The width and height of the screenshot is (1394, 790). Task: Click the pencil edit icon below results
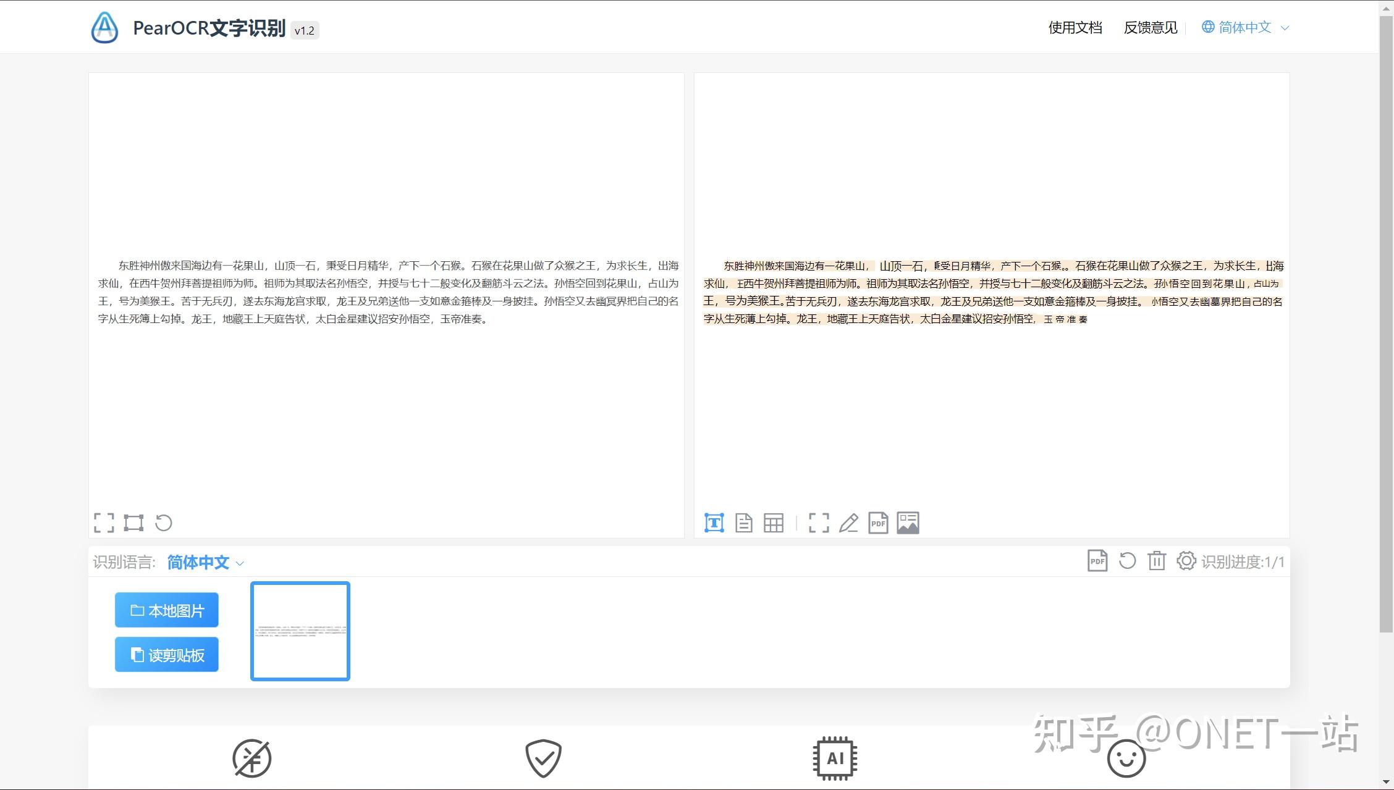[x=848, y=522]
